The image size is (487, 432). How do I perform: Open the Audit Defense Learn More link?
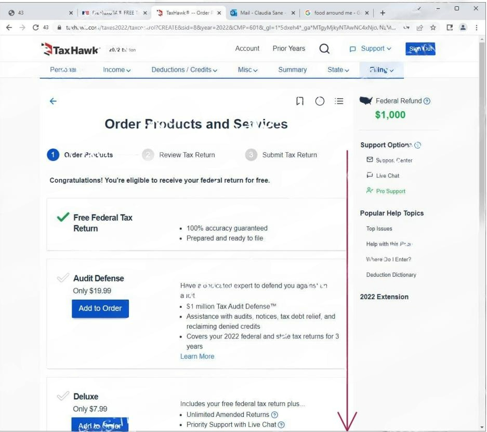coord(197,357)
